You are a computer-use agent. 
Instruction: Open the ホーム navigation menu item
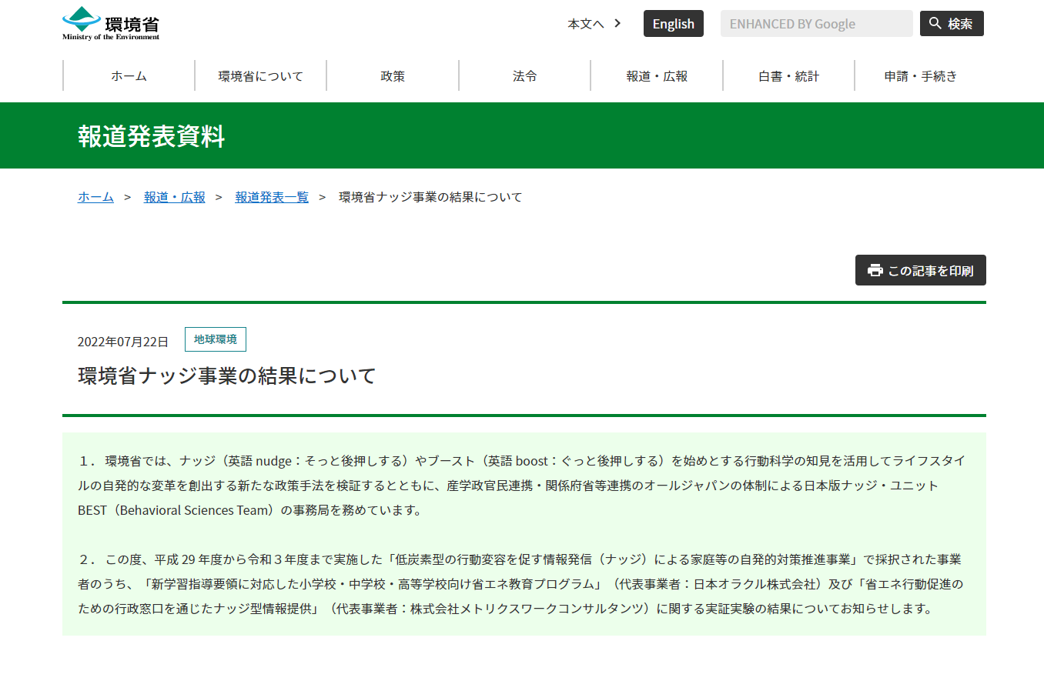pos(129,76)
